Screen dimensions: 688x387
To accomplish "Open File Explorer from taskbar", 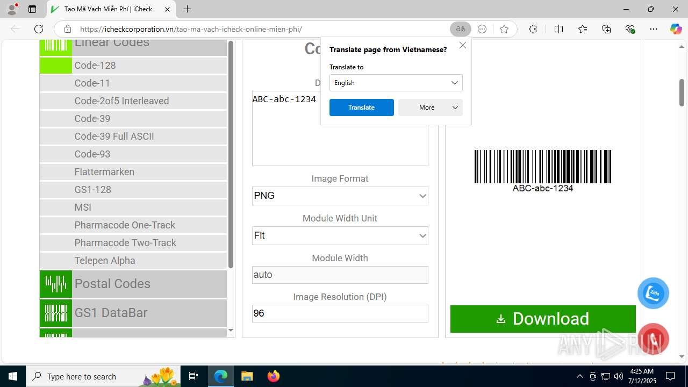I will tap(247, 376).
